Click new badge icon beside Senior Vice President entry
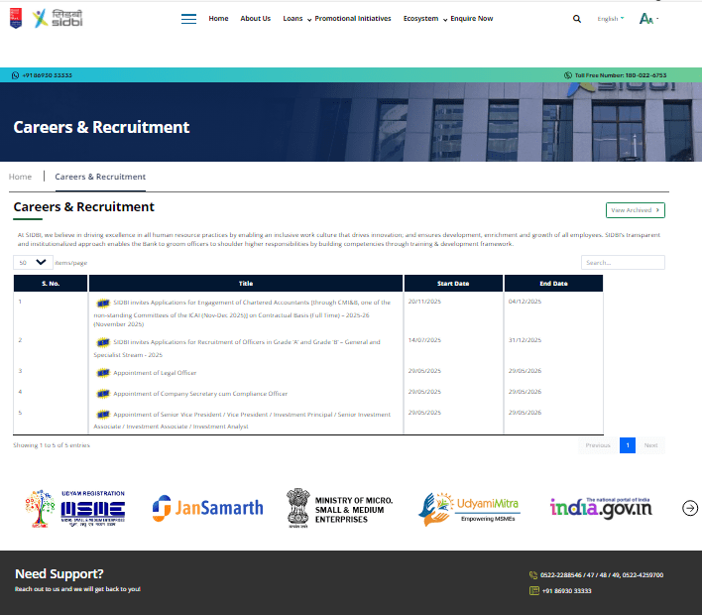Viewport: 702px width, 616px height. click(103, 415)
